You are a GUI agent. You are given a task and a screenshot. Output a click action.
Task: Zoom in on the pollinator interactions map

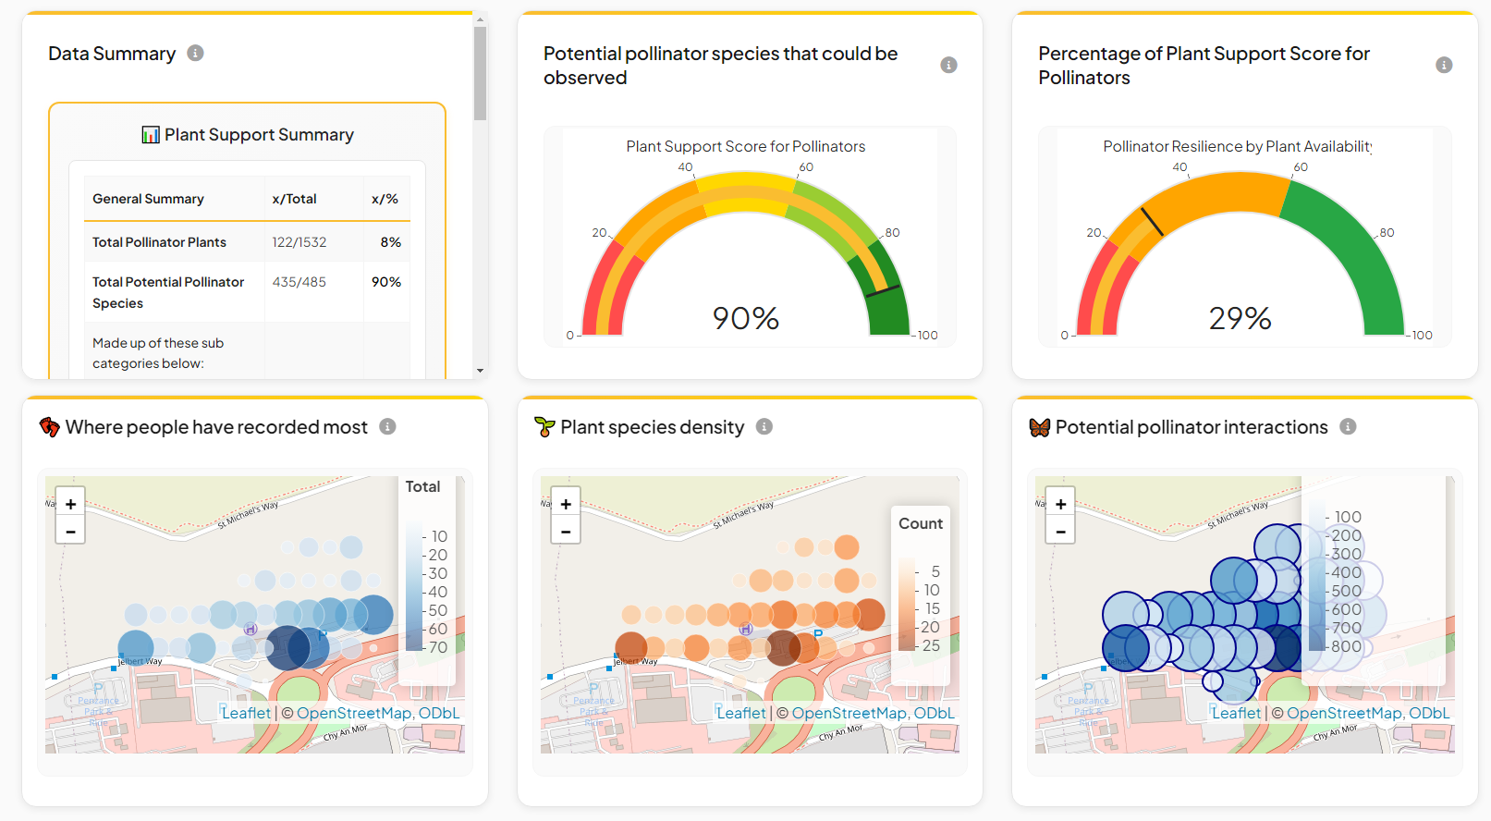click(x=1060, y=504)
